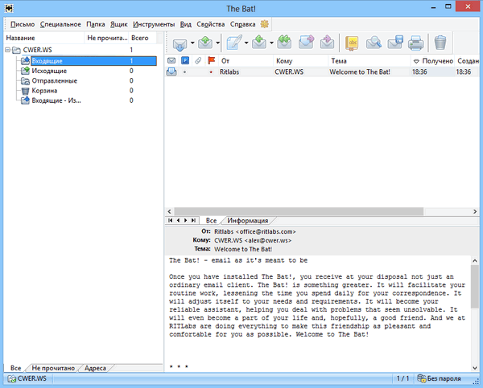Click the search messages magnifier icon
483x388 pixels.
point(374,42)
